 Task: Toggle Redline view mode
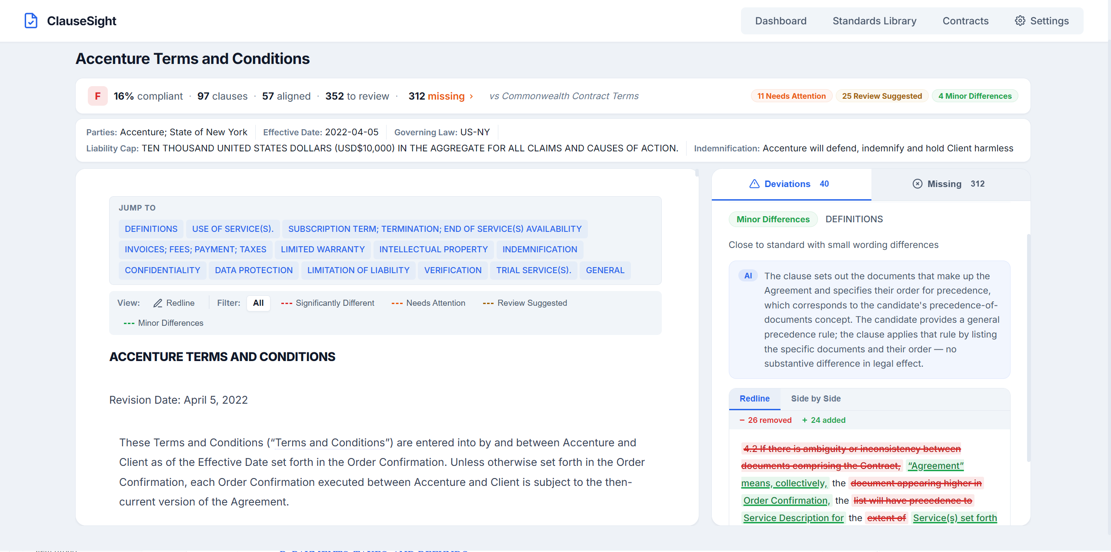pyautogui.click(x=174, y=303)
